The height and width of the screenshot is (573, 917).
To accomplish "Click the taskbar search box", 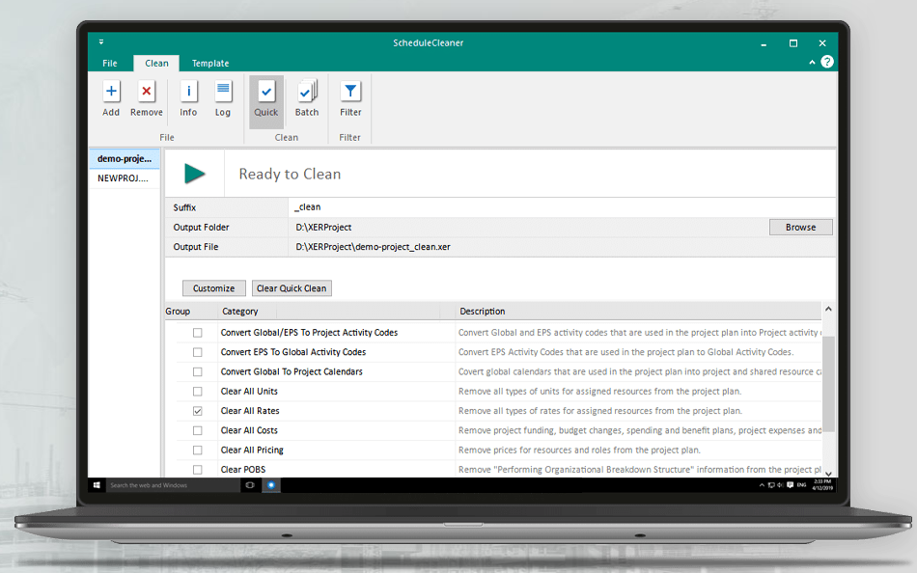I will tap(173, 485).
